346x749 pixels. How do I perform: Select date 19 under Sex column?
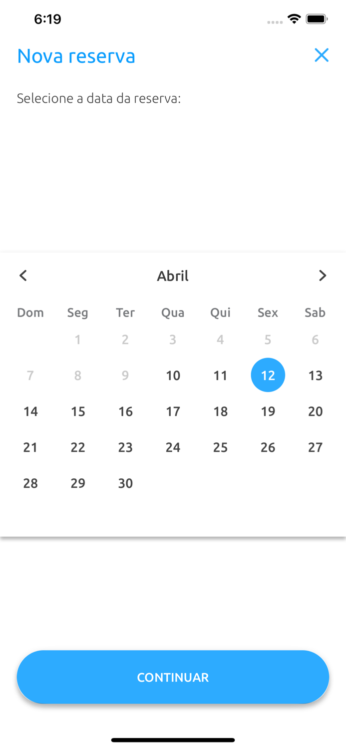pos(268,411)
